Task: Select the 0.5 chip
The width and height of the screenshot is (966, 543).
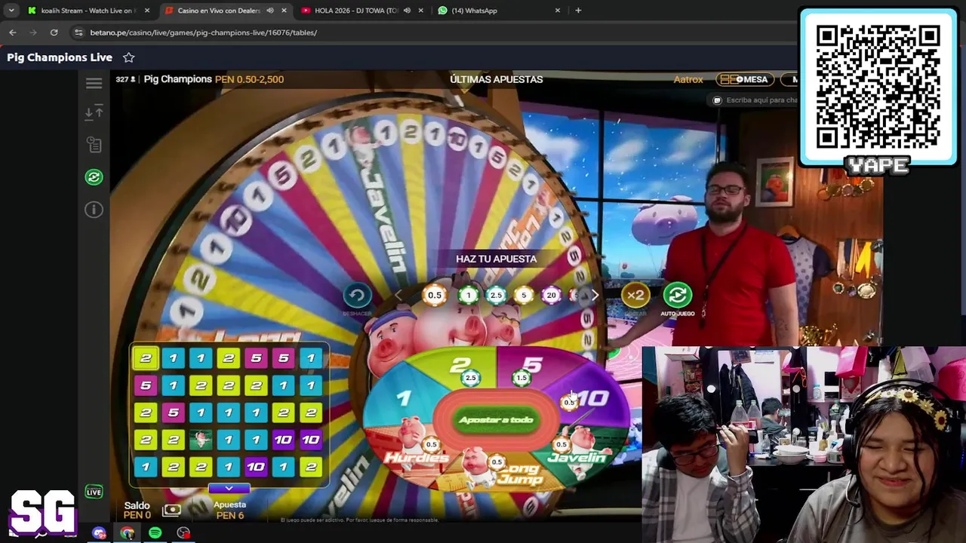Action: 435,296
